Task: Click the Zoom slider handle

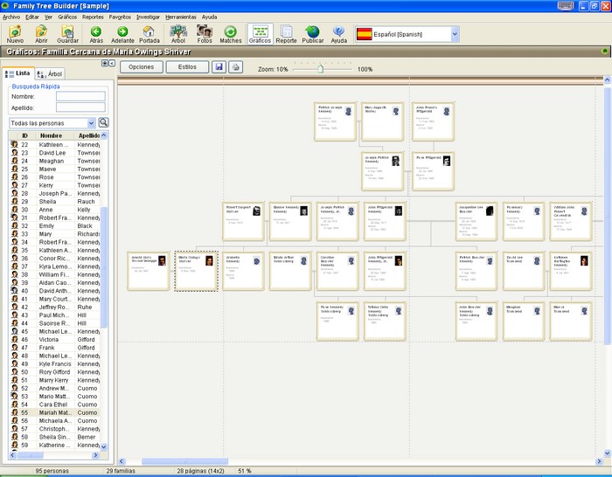Action: coord(320,69)
